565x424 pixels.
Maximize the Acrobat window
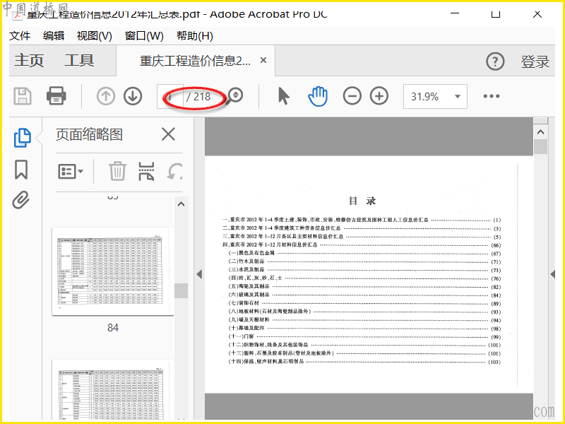[496, 14]
